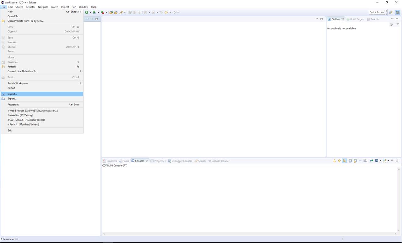Click the Open Type folder icon in toolbar

click(111, 12)
